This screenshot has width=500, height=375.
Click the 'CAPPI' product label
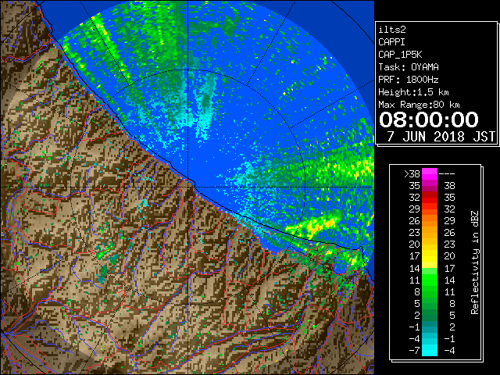click(391, 42)
